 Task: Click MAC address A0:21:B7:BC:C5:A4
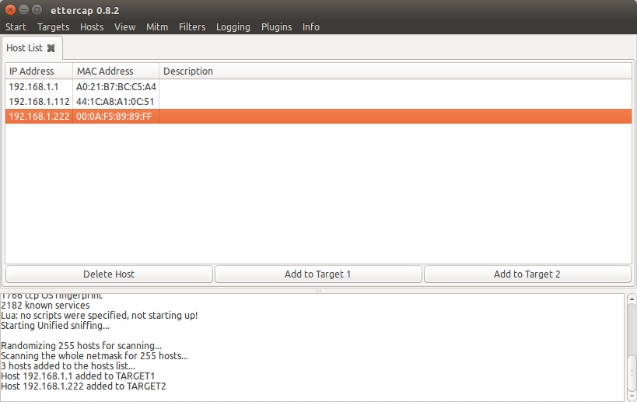(x=116, y=87)
